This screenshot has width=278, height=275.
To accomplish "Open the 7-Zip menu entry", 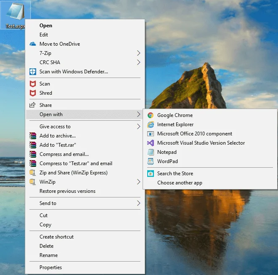I will click(85, 53).
